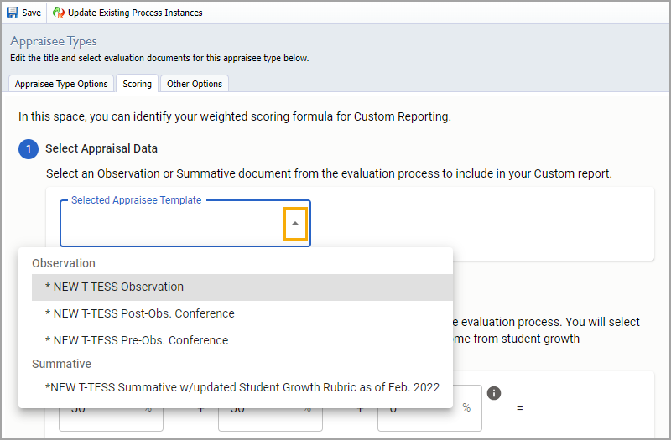The width and height of the screenshot is (671, 440).
Task: Click the info icon beside percent field
Action: pos(494,393)
